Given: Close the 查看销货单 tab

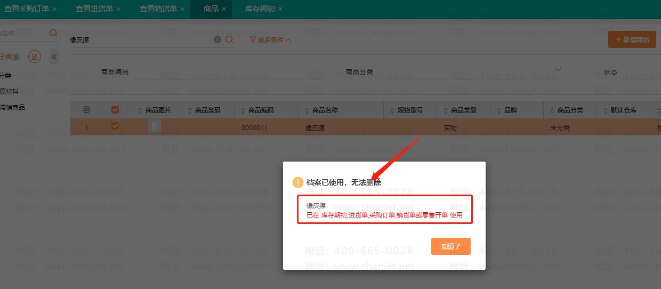Looking at the screenshot, I should pos(182,10).
